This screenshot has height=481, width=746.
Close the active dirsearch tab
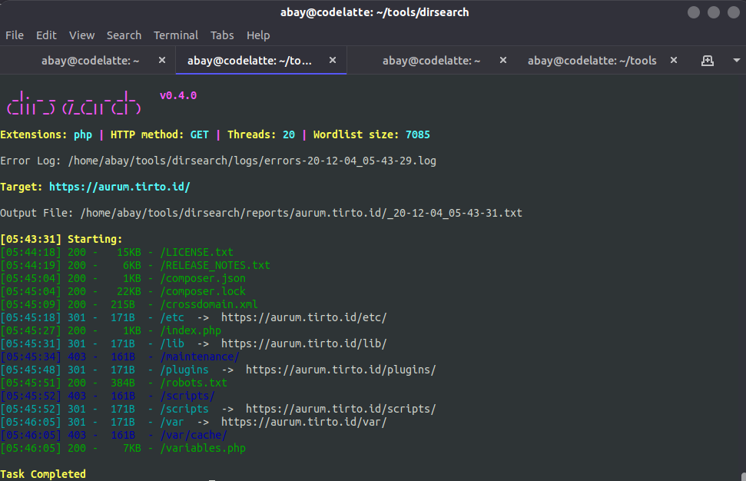pyautogui.click(x=332, y=59)
